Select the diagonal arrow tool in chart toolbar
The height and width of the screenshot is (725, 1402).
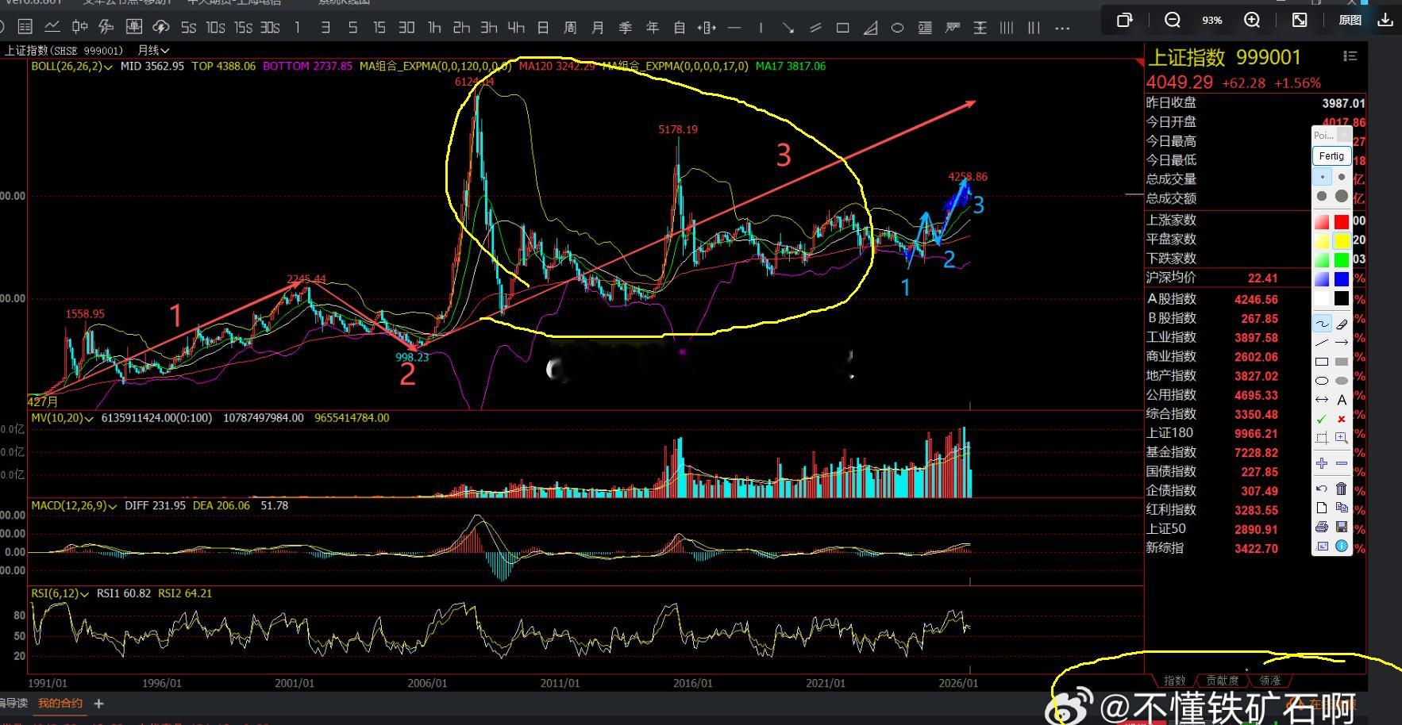click(x=788, y=28)
